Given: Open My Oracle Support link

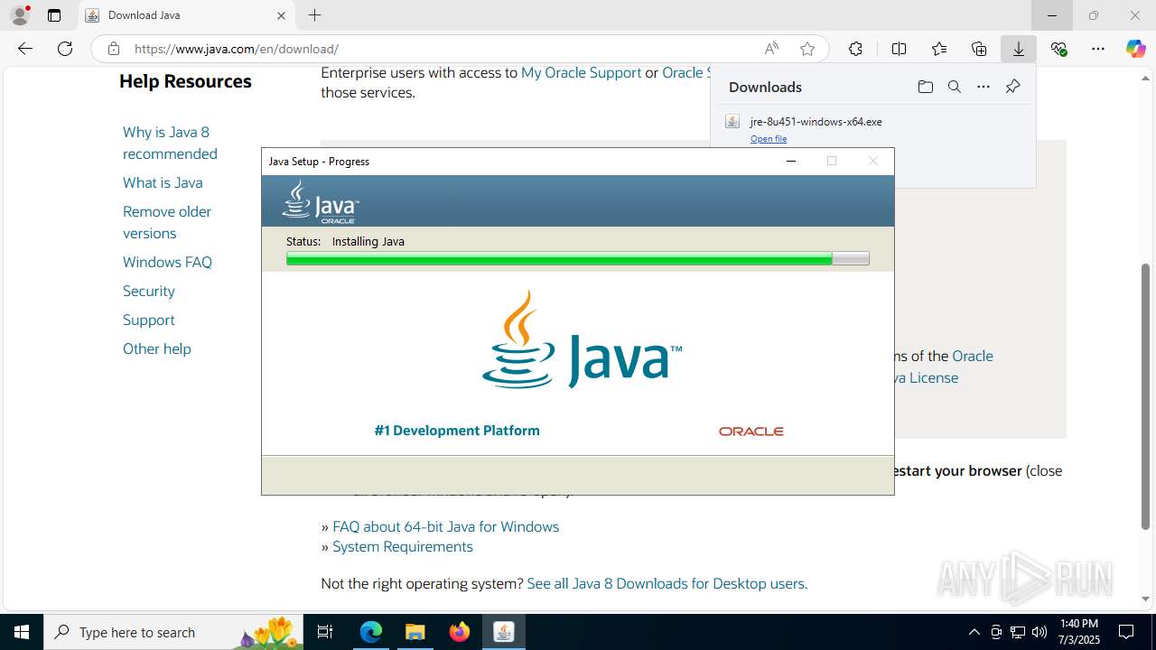Looking at the screenshot, I should [581, 72].
